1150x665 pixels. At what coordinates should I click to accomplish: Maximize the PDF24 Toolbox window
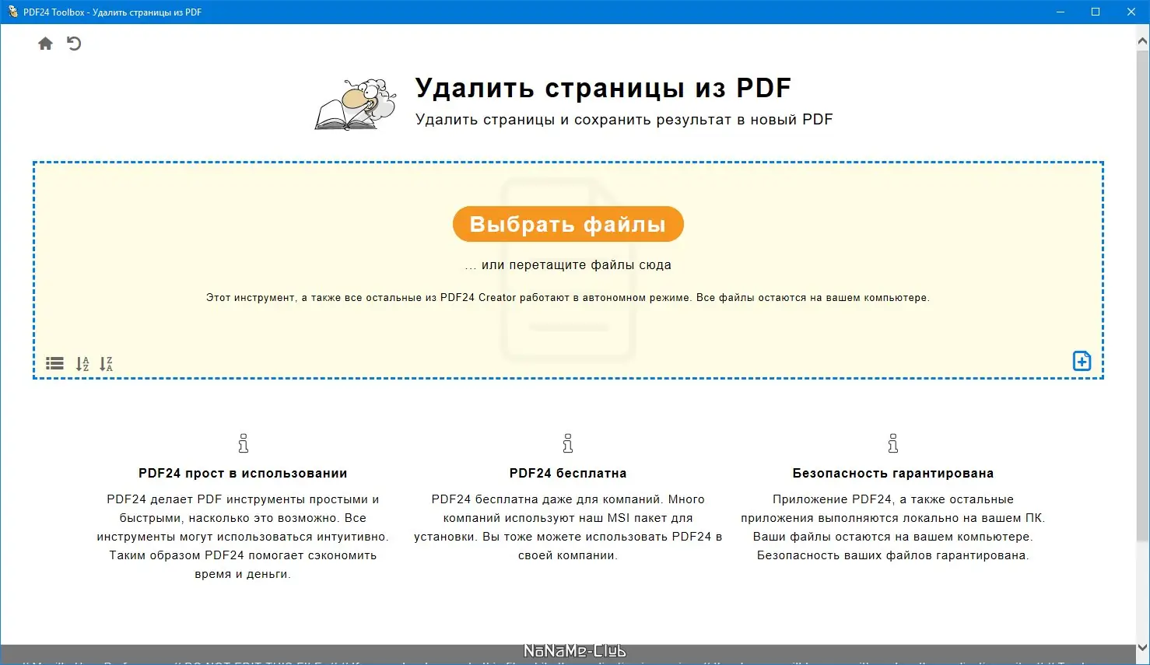[x=1096, y=12]
